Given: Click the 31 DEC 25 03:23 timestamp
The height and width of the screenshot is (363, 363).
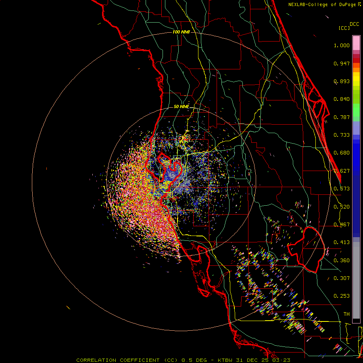Looking at the screenshot, I should click(x=263, y=360).
